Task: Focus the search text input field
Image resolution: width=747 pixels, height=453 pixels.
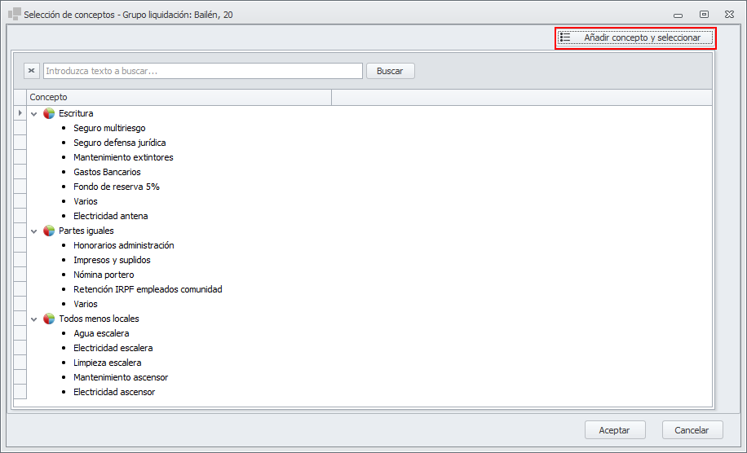Action: point(203,71)
